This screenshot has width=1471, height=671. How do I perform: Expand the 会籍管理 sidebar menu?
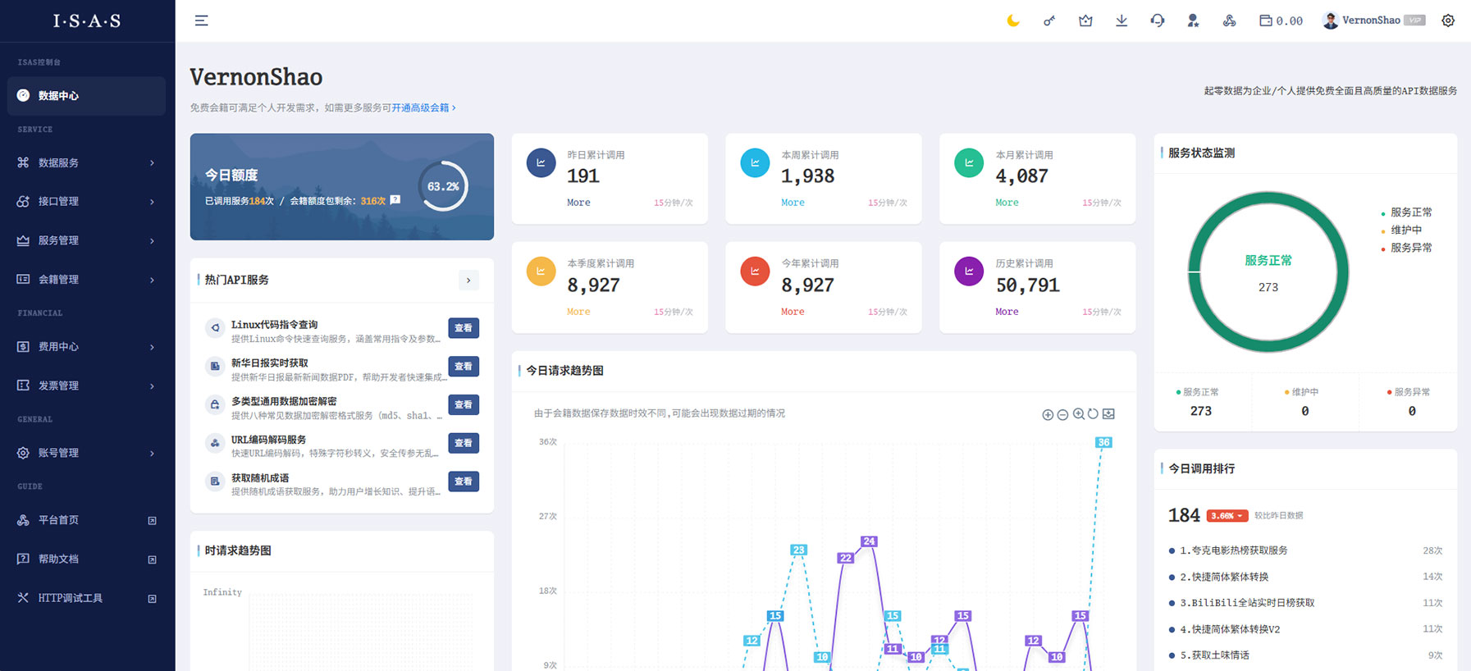86,280
